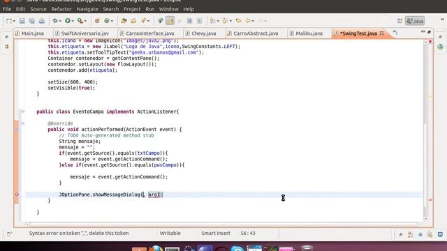447x251 pixels.
Task: Switch to the Main.java tab
Action: (x=33, y=33)
